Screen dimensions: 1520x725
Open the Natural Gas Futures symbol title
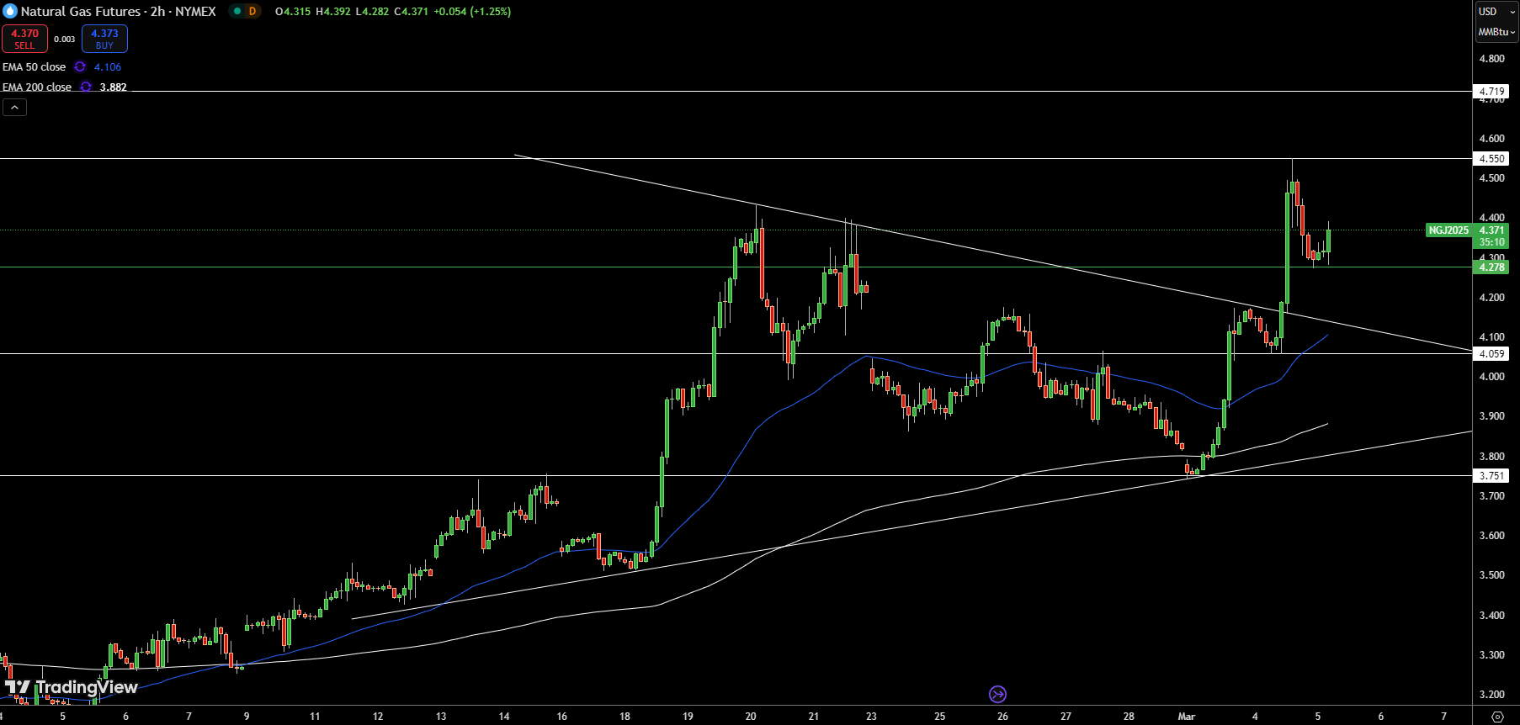(118, 11)
